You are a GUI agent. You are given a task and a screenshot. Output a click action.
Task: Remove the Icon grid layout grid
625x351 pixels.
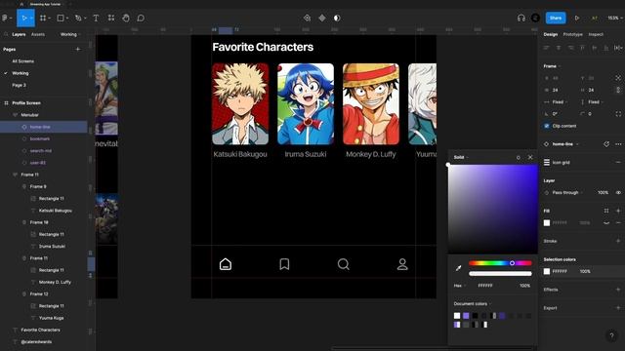[x=618, y=163]
